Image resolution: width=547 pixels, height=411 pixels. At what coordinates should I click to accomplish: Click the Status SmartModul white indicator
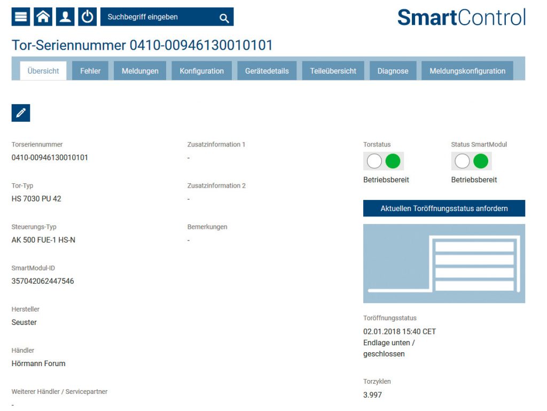pos(462,161)
